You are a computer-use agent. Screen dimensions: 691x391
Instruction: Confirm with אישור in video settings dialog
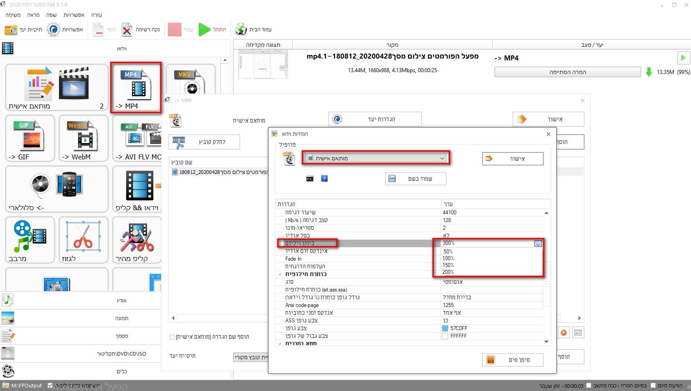tap(513, 158)
